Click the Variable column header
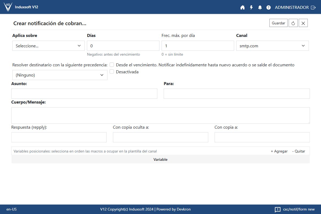Viewport: 321px width, 214px height. 160,159
